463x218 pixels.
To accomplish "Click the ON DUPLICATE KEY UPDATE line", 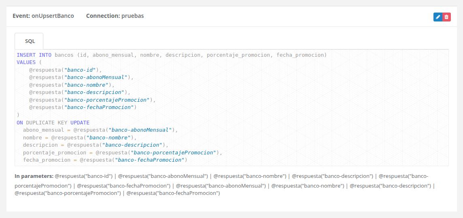I will pos(53,122).
